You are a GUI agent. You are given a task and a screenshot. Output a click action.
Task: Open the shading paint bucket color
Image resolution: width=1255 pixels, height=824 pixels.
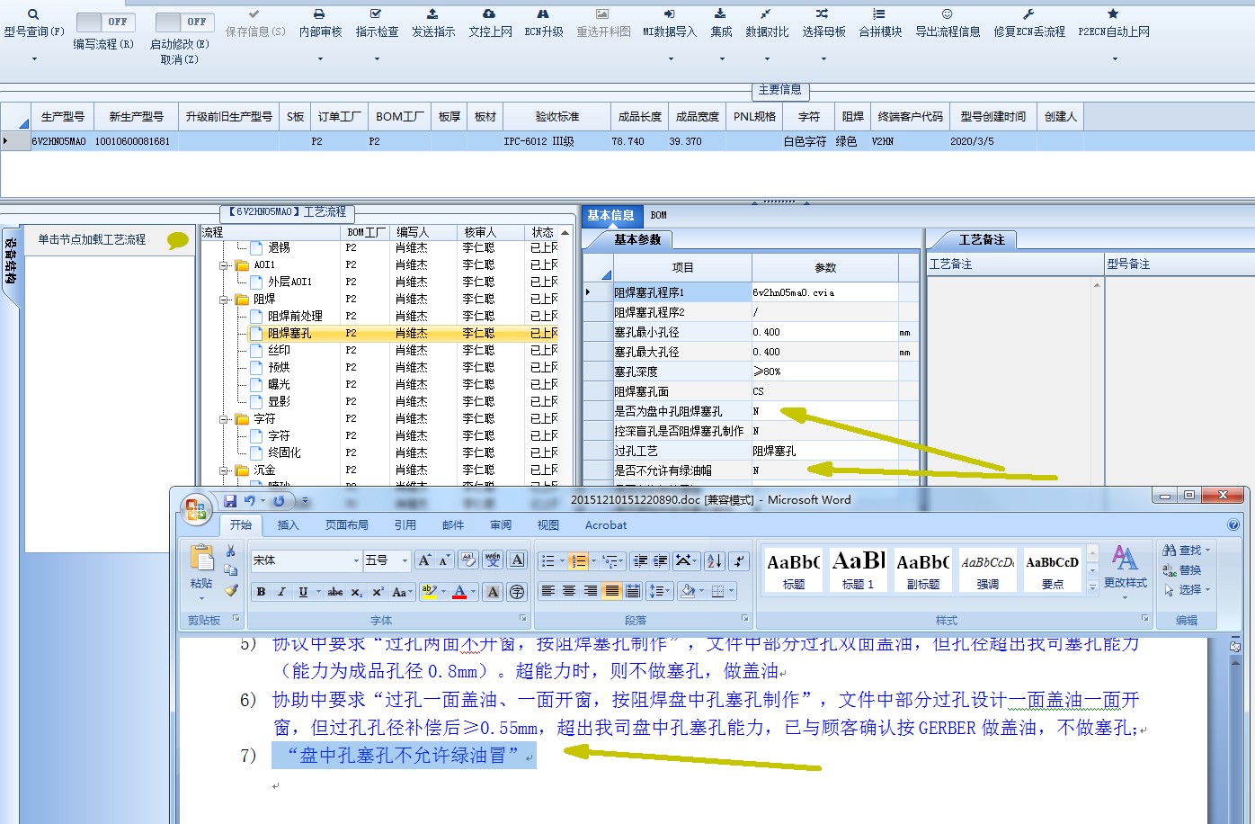coord(688,591)
